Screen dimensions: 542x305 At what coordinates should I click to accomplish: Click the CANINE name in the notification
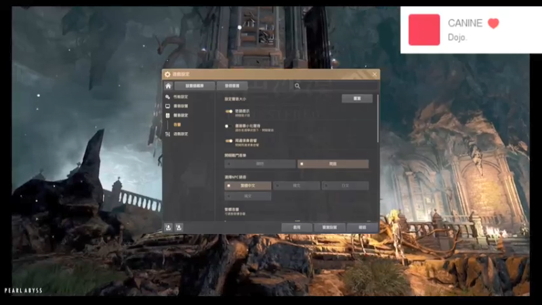(465, 23)
